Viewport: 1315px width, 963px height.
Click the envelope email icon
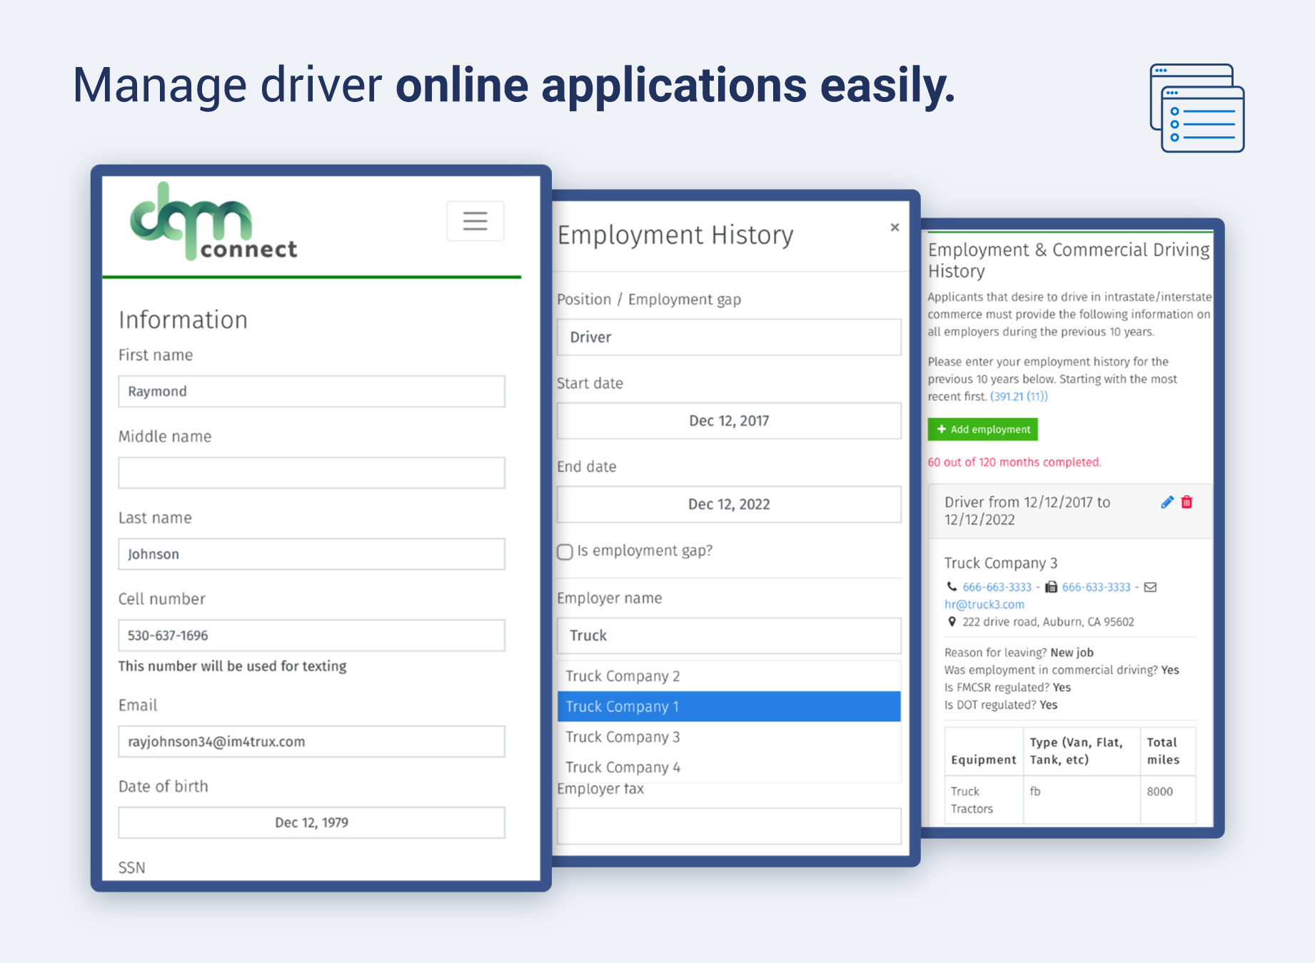(x=1150, y=587)
